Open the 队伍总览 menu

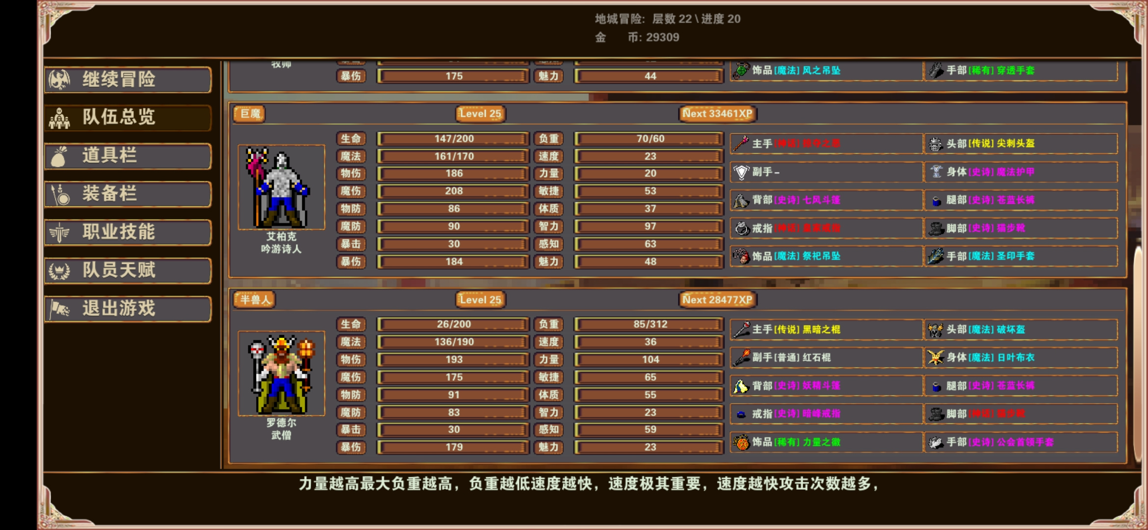click(x=128, y=117)
